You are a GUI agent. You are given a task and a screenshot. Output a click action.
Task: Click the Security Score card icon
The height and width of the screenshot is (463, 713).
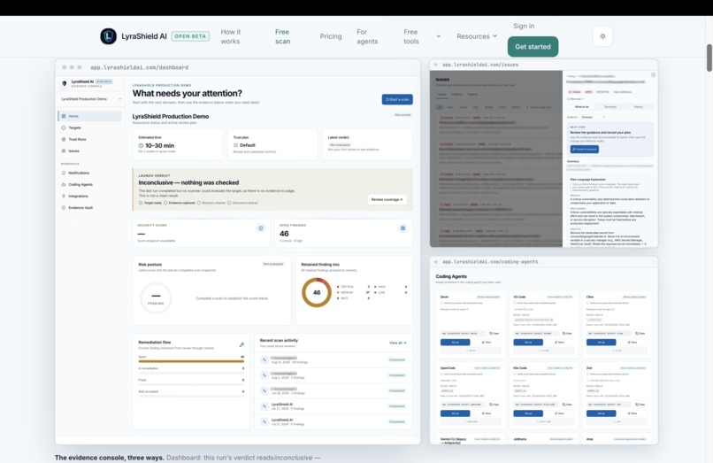(x=261, y=228)
